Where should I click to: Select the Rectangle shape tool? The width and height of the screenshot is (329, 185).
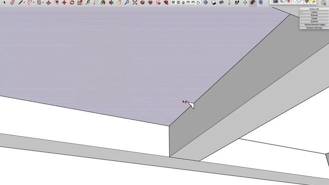39,3
